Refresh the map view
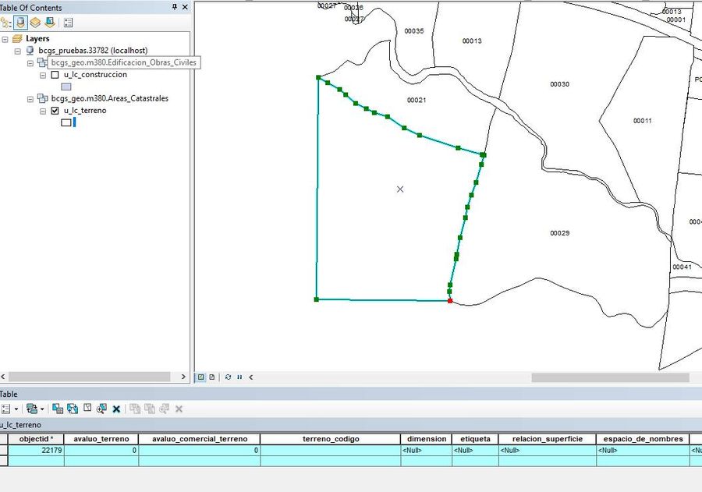702x492 pixels. (228, 377)
